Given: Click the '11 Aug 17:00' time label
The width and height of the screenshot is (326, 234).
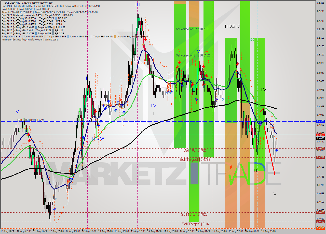Looking at the screenshot, I should pyautogui.click(x=40, y=231).
